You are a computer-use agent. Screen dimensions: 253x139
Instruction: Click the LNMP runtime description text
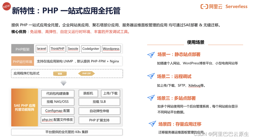[78, 61]
